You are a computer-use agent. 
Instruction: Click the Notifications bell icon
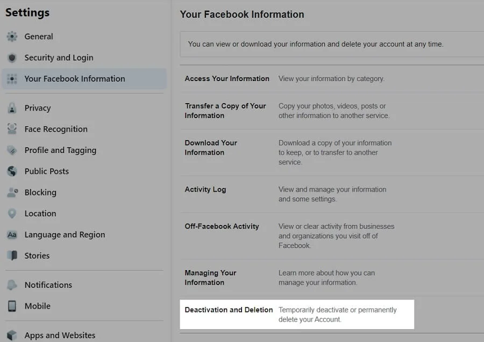pos(12,285)
